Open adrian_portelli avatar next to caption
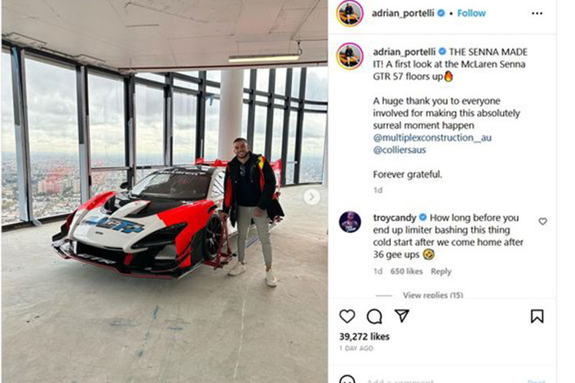Viewport: 575px width, 383px height. [350, 56]
